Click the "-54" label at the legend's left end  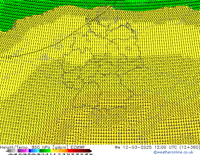coord(10,154)
